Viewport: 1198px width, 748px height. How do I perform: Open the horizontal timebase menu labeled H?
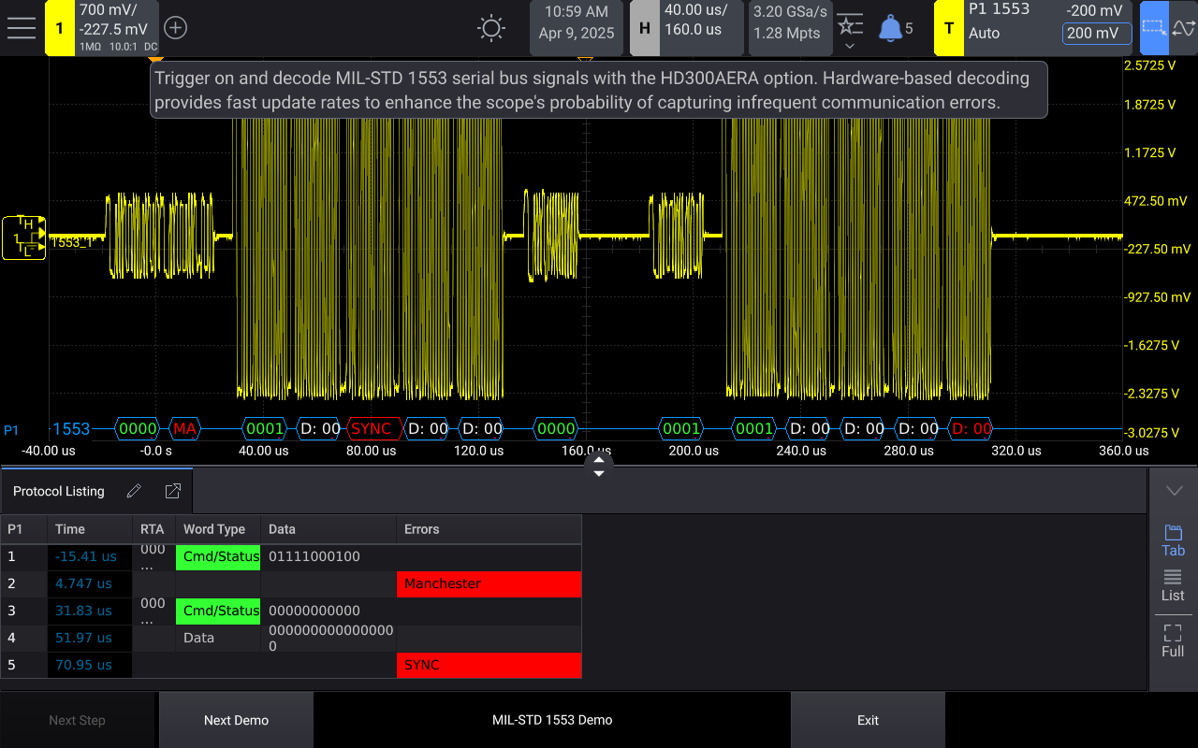click(x=644, y=28)
